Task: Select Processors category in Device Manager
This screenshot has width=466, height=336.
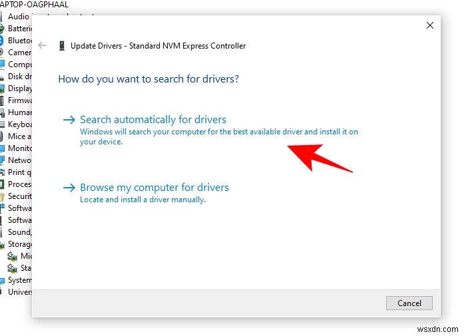Action: pos(19,184)
